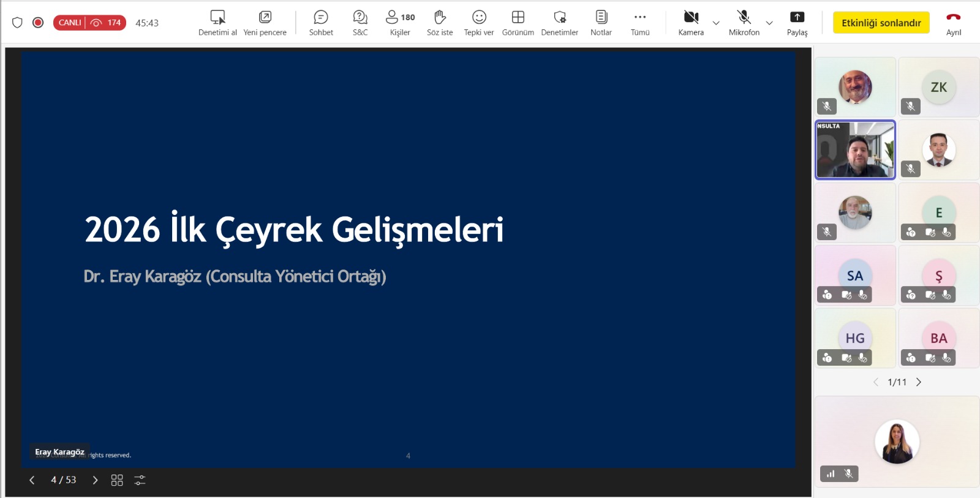Go to previous participants page
Screen dimensions: 980x498
point(876,382)
